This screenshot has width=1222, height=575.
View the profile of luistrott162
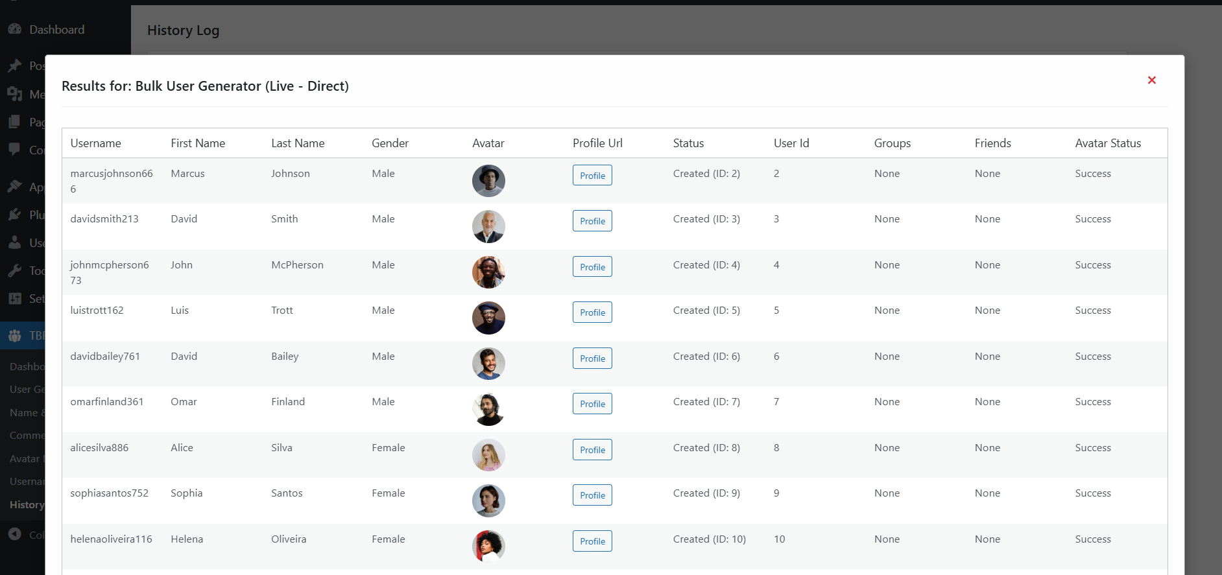tap(592, 312)
